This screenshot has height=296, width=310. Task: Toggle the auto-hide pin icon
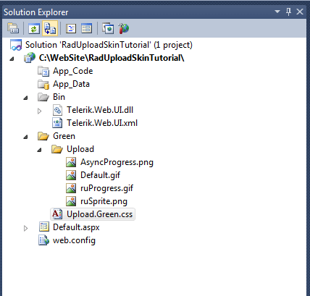click(x=288, y=12)
